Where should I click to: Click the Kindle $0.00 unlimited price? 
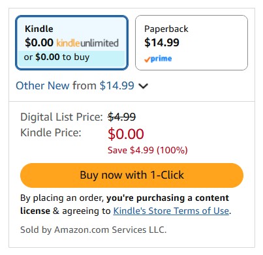point(39,42)
